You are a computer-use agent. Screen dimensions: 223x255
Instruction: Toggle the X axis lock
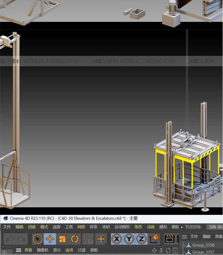click(x=117, y=239)
